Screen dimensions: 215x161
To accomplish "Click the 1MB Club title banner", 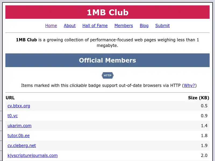I will coord(107,12).
